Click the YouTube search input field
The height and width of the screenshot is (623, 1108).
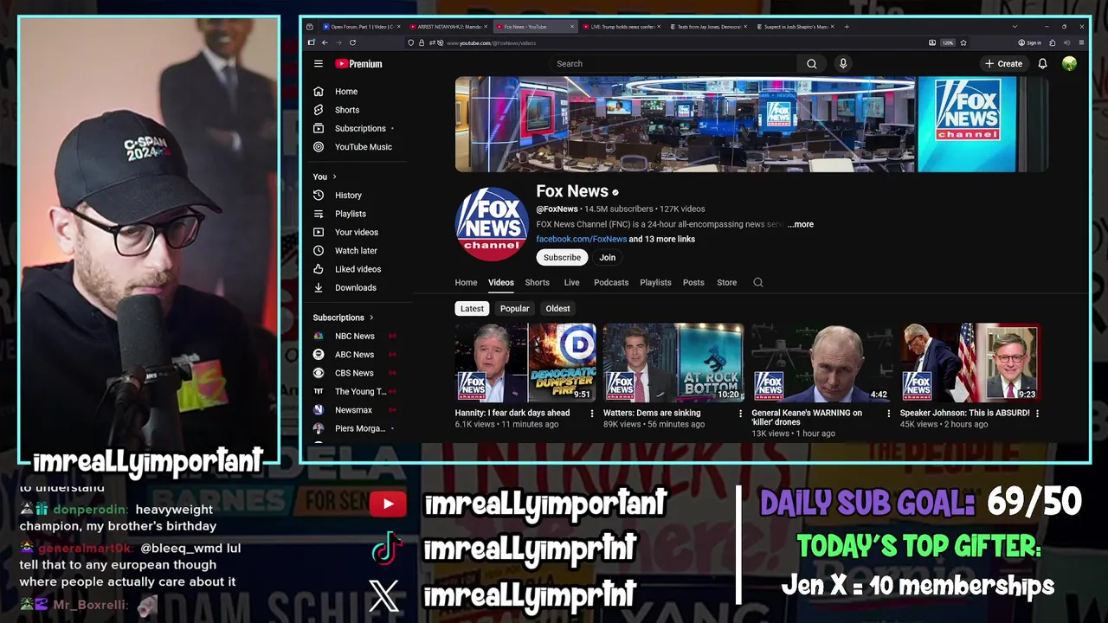(673, 64)
